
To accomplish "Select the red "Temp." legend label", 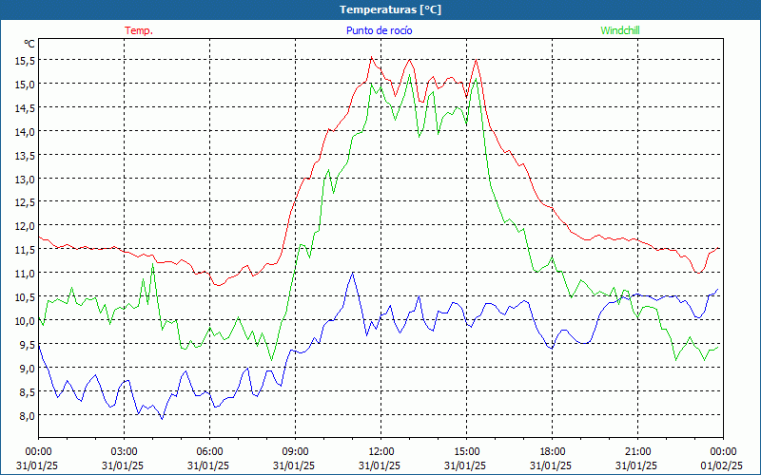I will coord(139,30).
